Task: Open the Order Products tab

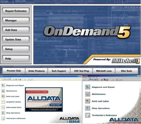Action: 36,71
